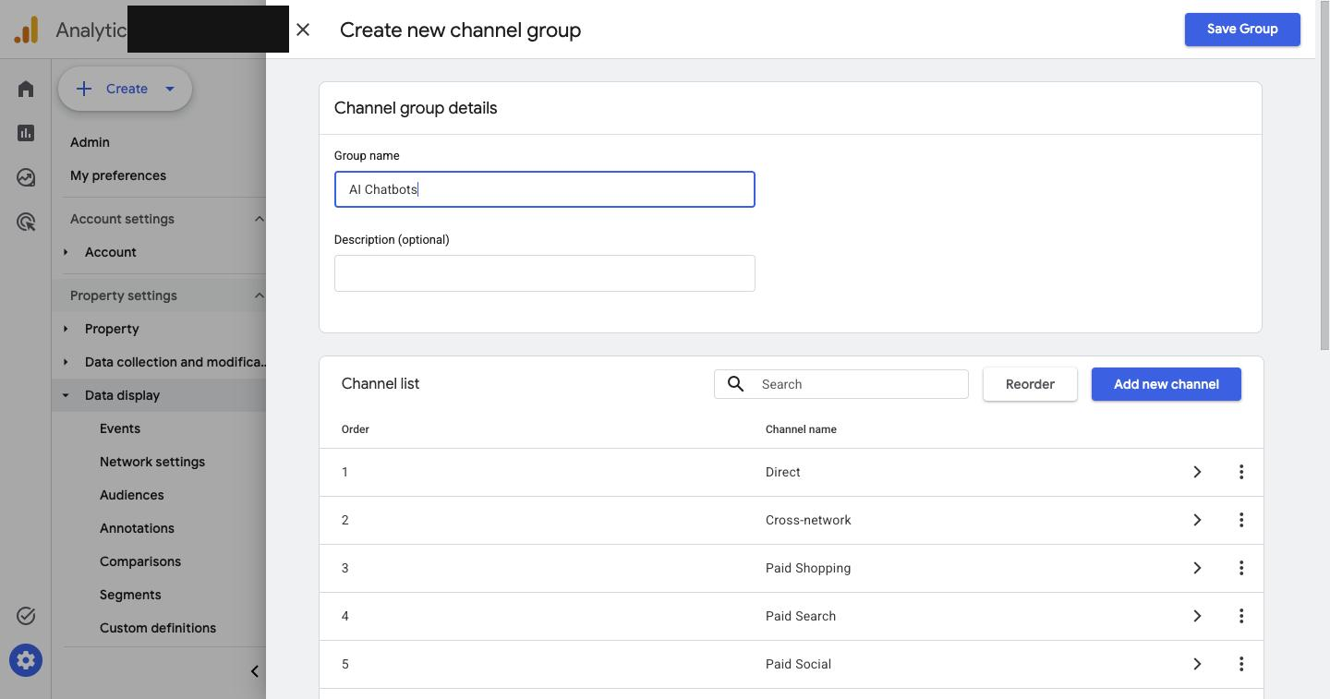Open three-dot menu for Cross-network channel

tap(1241, 520)
